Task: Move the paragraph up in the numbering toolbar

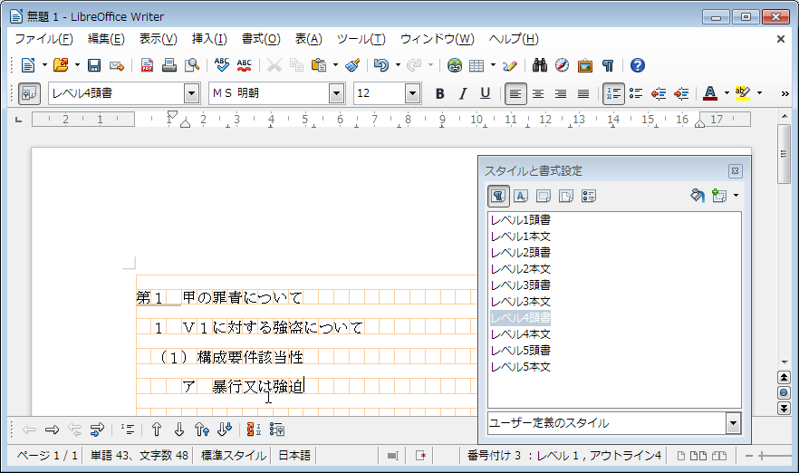Action: 157,430
